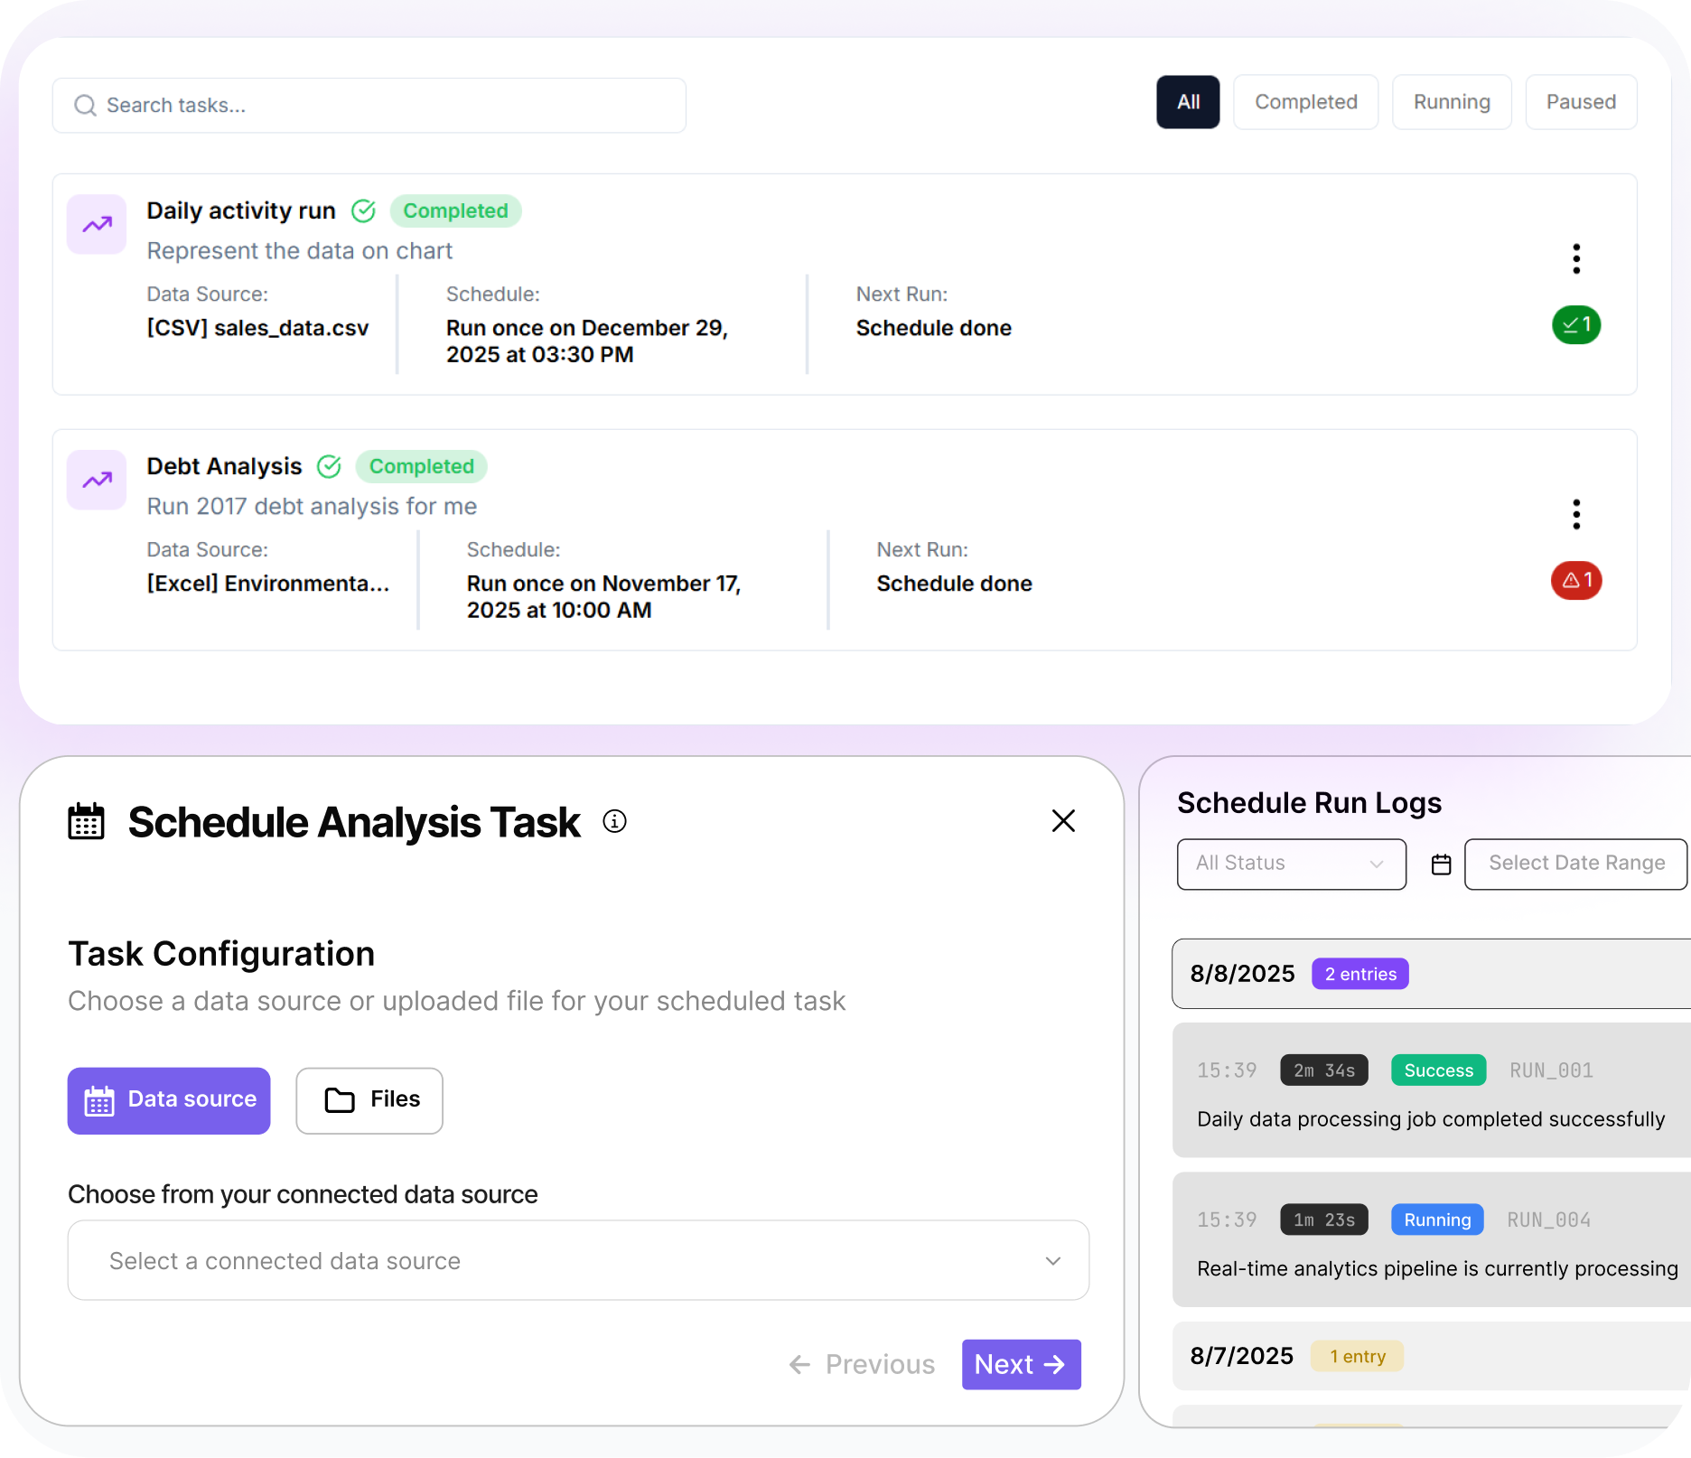The width and height of the screenshot is (1691, 1458).
Task: Open the All Status dropdown
Action: point(1291,864)
